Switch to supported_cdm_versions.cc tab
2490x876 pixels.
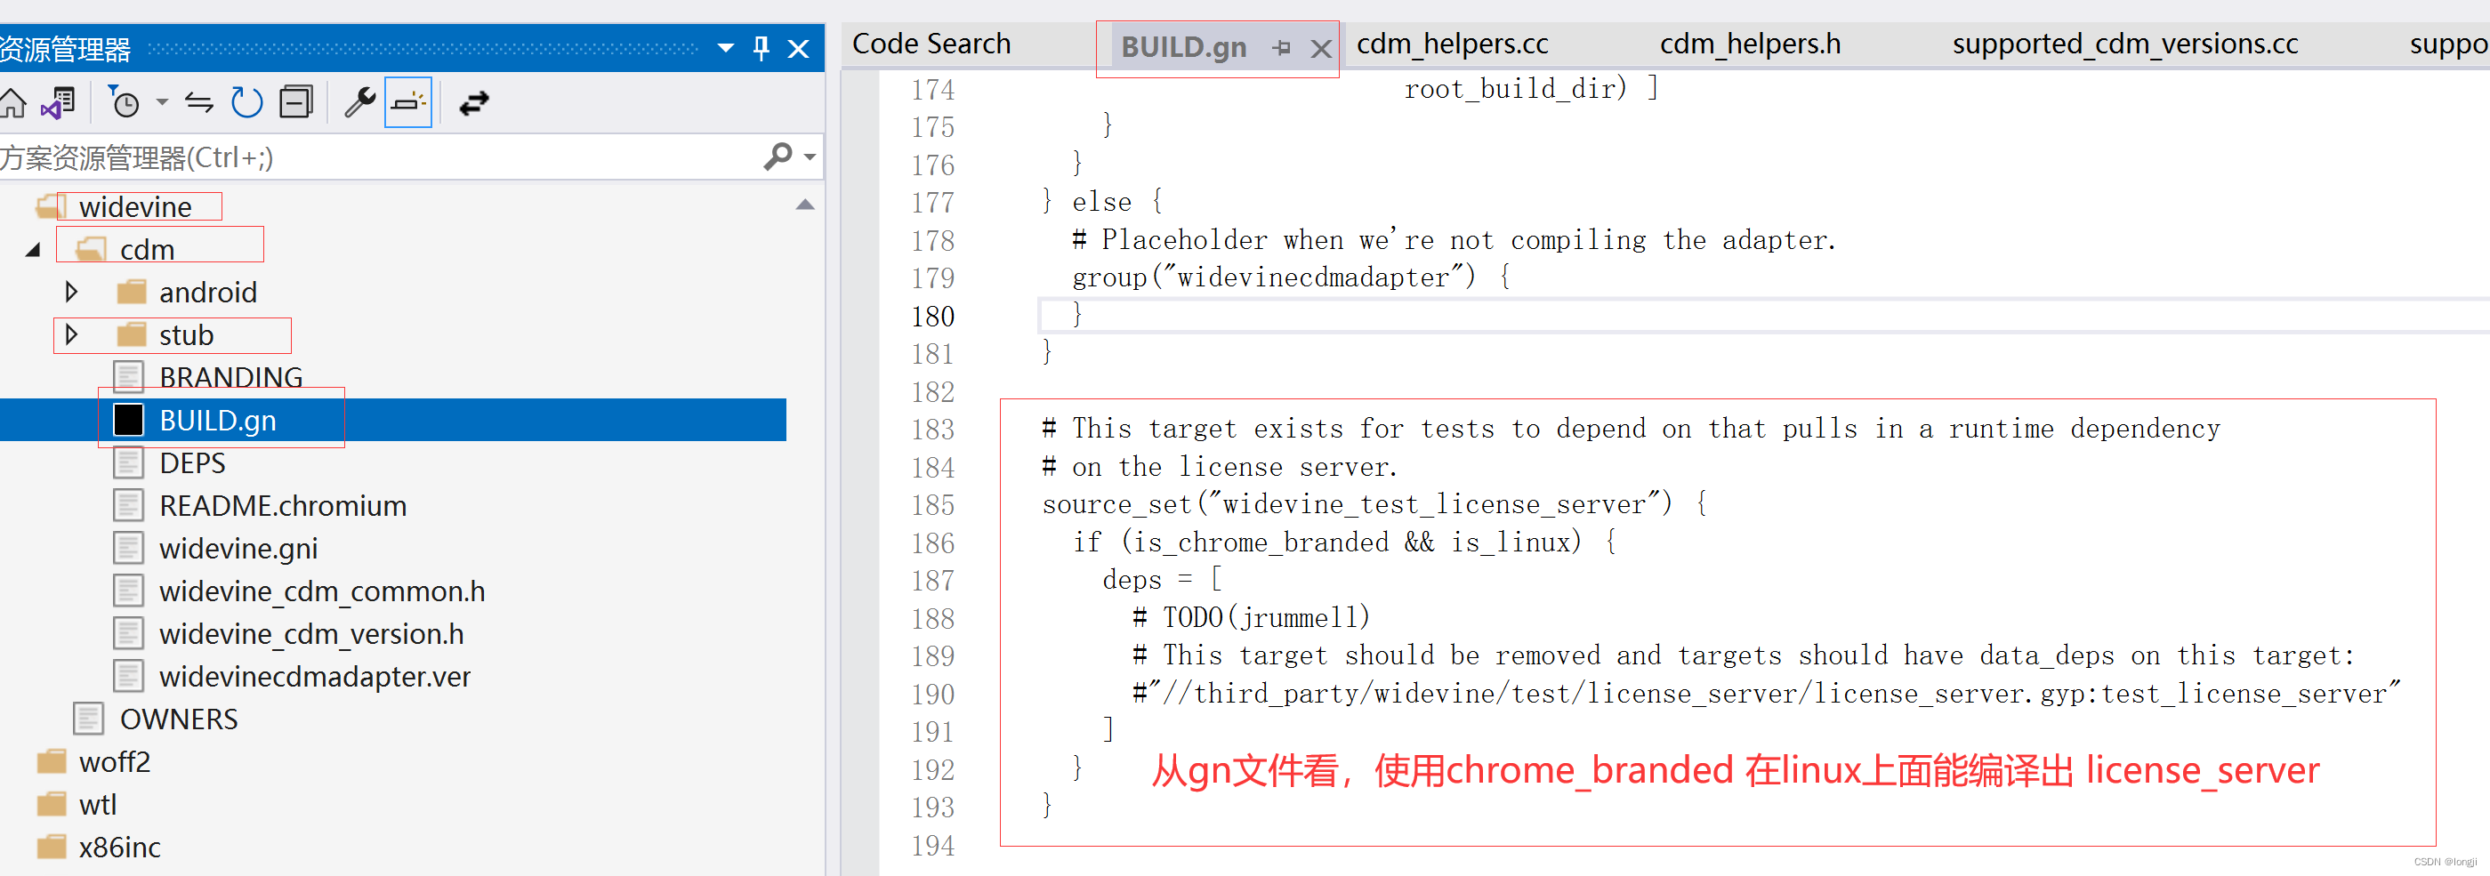tap(2124, 44)
